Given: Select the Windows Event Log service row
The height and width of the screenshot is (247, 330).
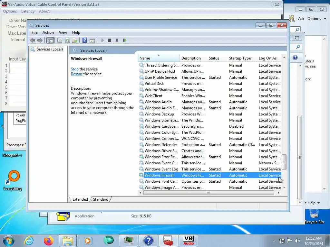Looking at the screenshot, I should (210, 169).
